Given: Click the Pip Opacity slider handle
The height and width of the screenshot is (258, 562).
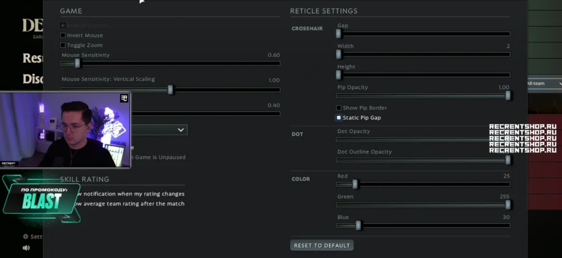Looking at the screenshot, I should tap(508, 95).
